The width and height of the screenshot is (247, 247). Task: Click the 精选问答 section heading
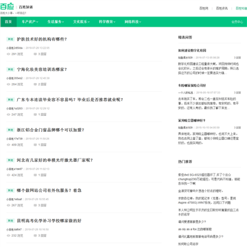pyautogui.click(x=185, y=38)
